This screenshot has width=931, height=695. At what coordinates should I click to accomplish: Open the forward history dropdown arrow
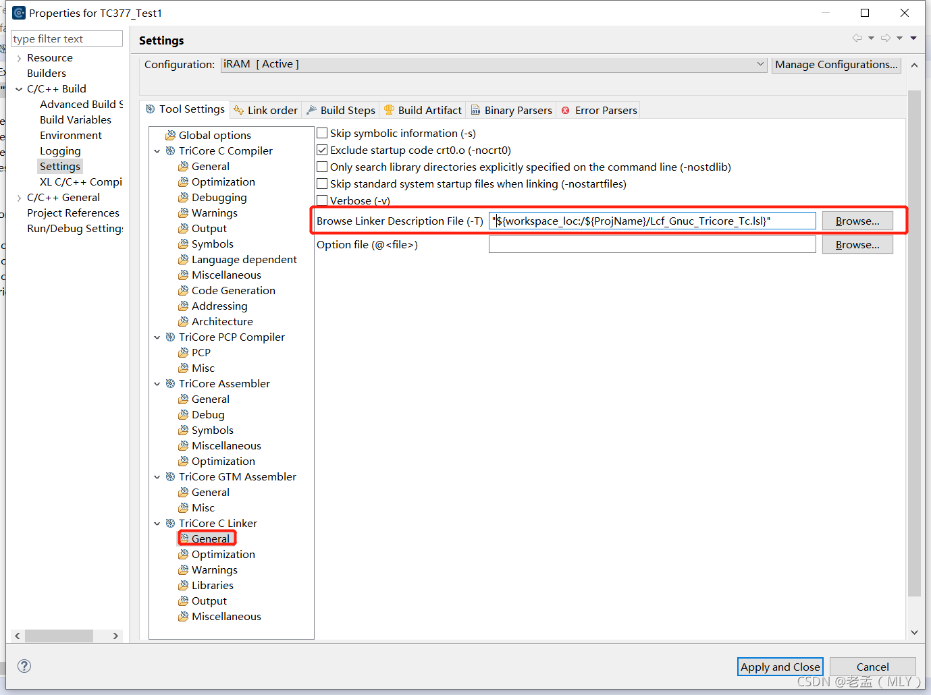tap(899, 38)
